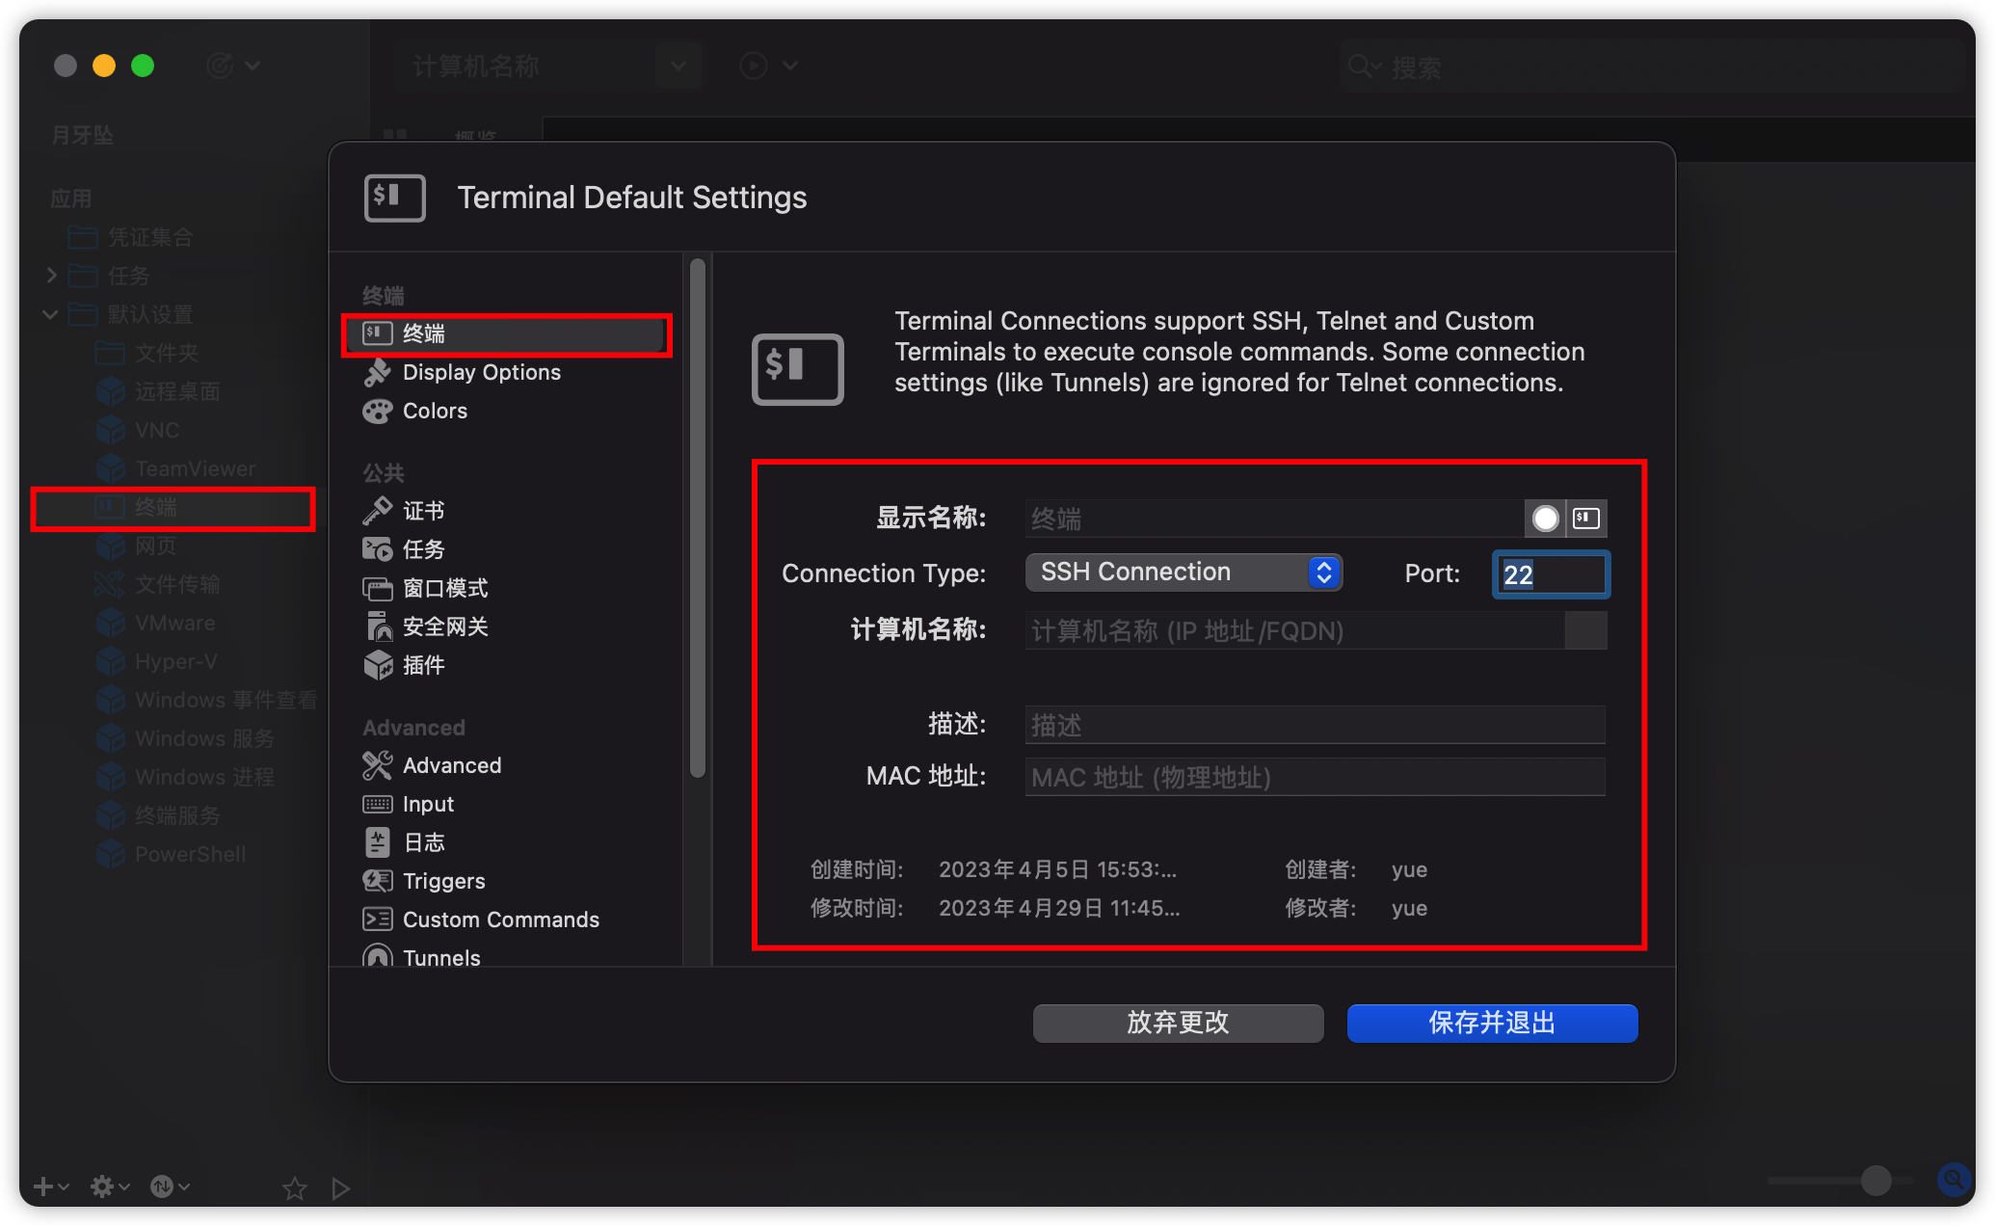Click the zoom slider at bottom right
This screenshot has height=1226, width=1995.
[1875, 1181]
